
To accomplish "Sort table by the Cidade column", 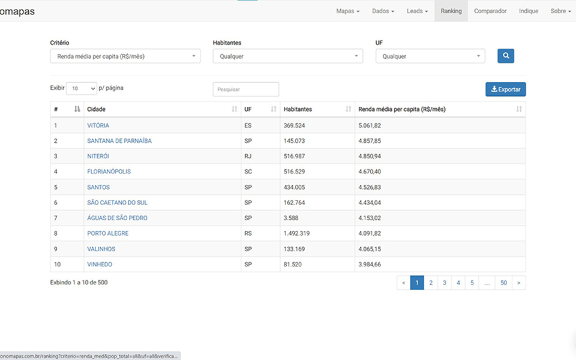I will pyautogui.click(x=162, y=109).
